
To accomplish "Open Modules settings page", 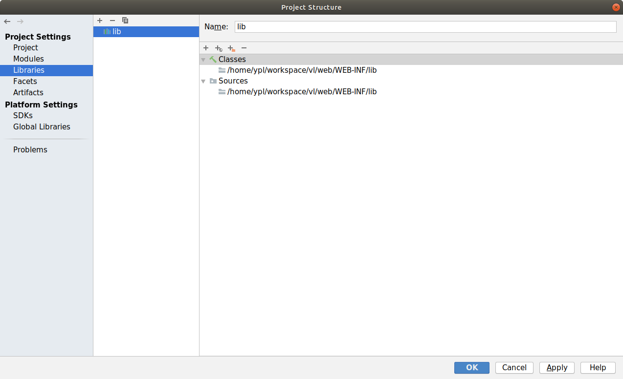I will [28, 59].
